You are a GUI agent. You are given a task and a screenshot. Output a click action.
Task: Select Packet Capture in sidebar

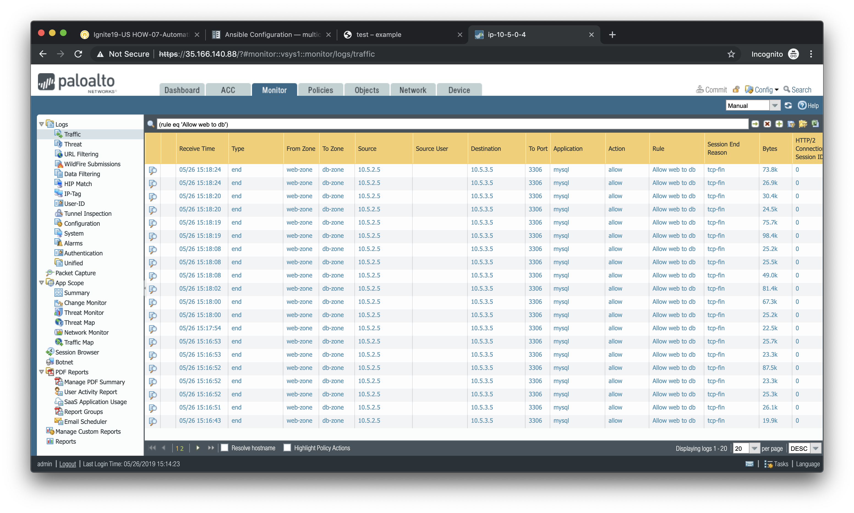pyautogui.click(x=75, y=273)
